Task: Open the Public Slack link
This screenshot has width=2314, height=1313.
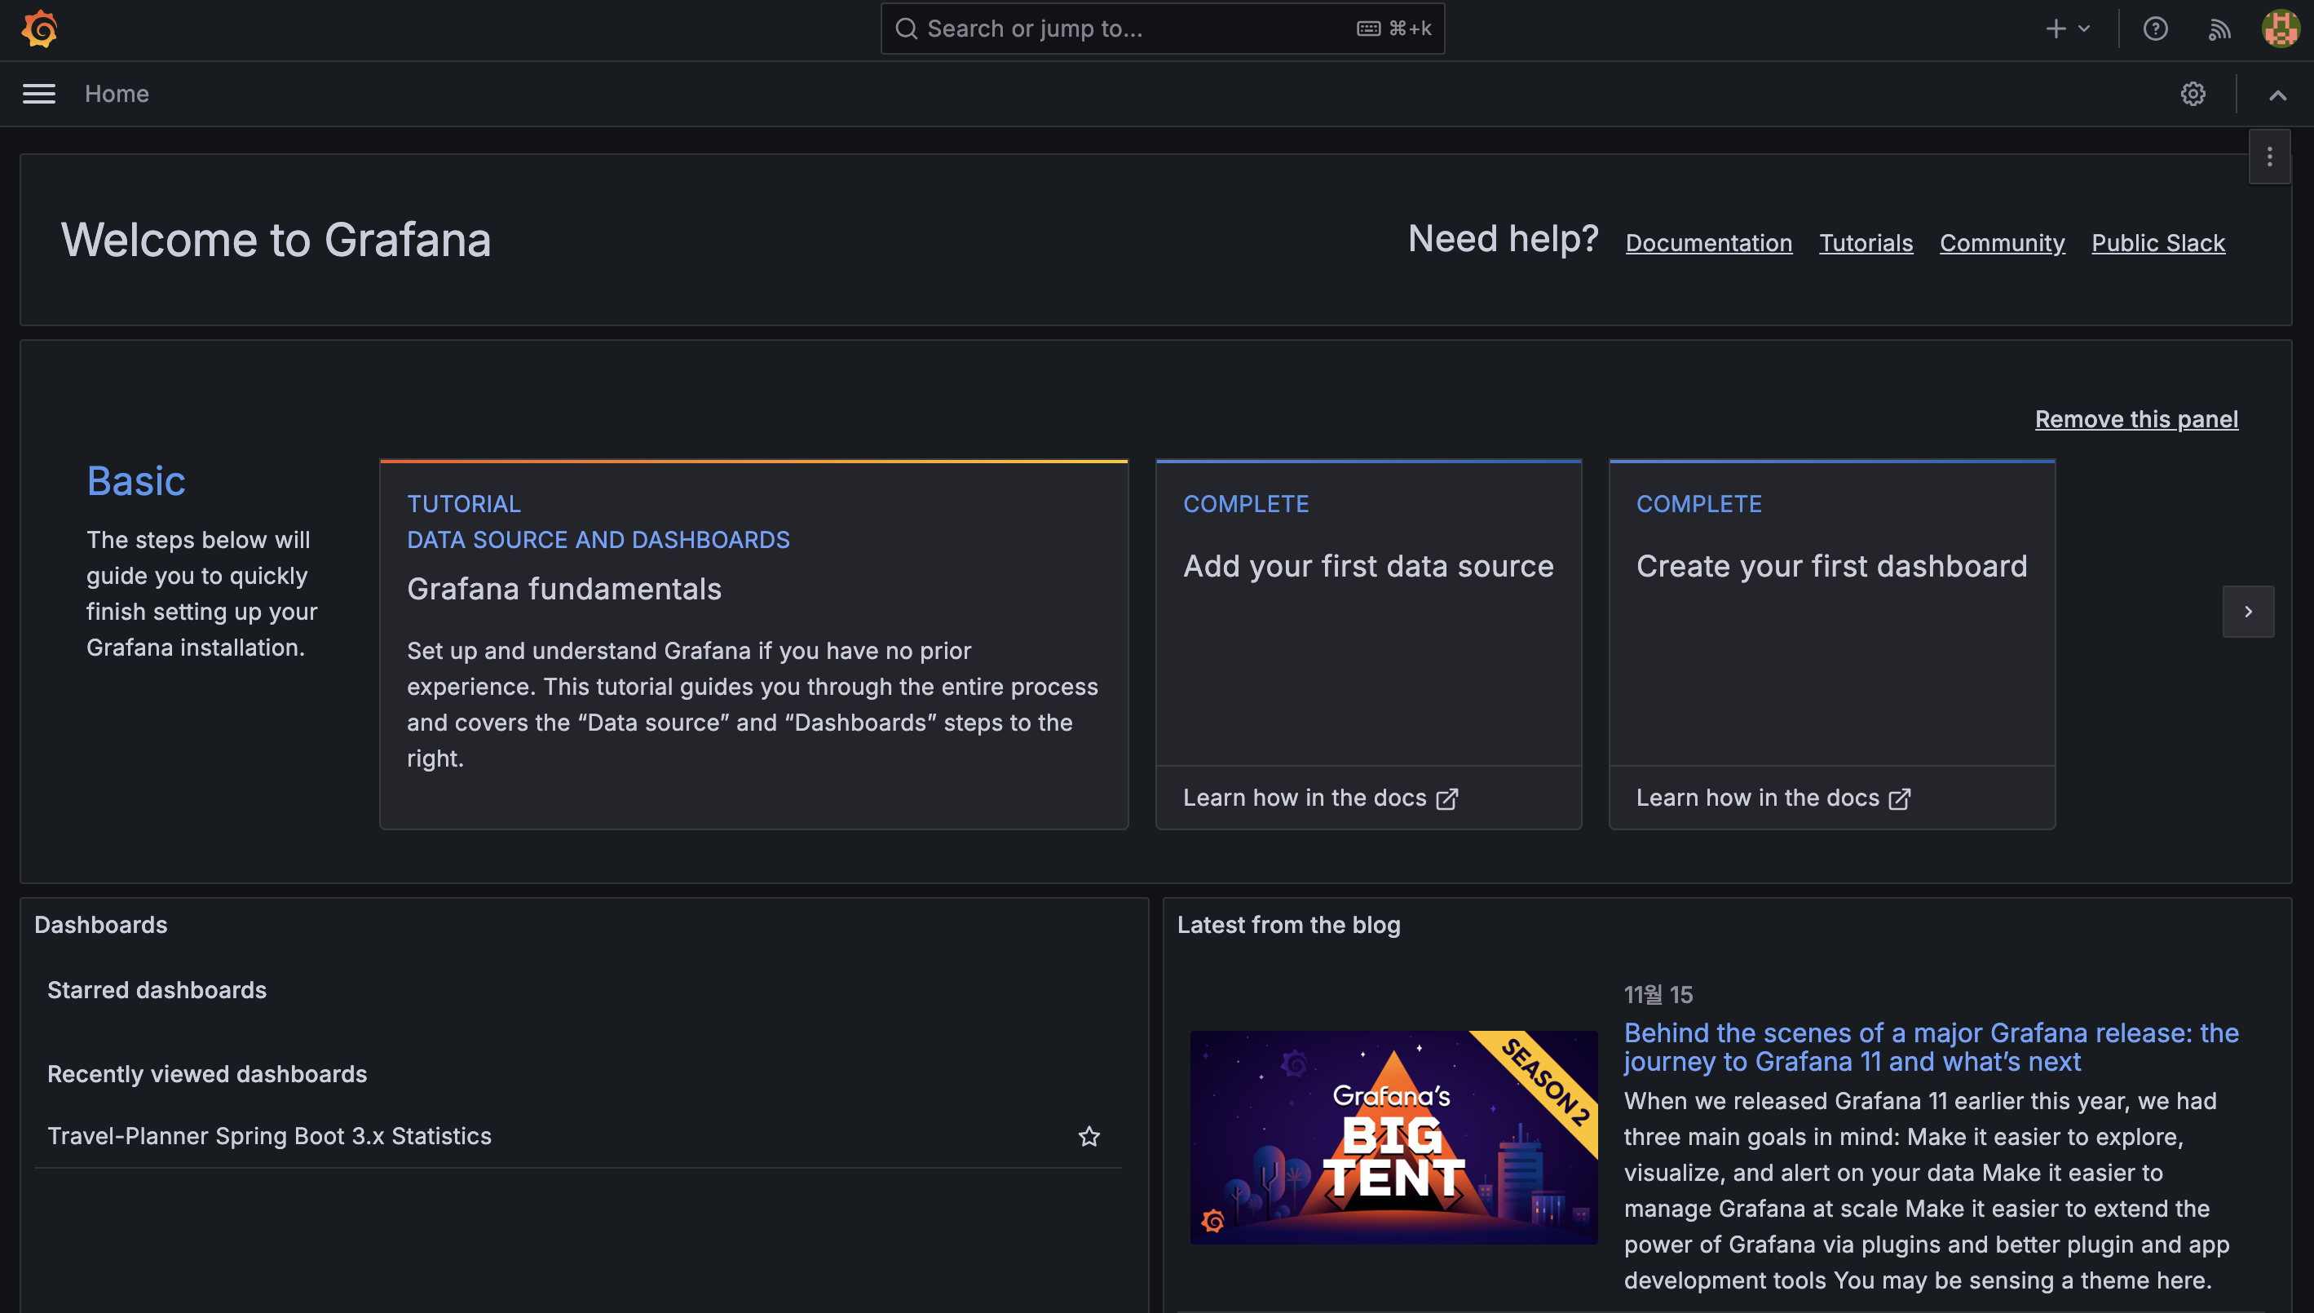Action: point(2158,242)
